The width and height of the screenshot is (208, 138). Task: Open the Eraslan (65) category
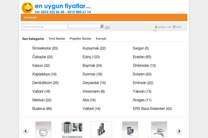point(142,57)
